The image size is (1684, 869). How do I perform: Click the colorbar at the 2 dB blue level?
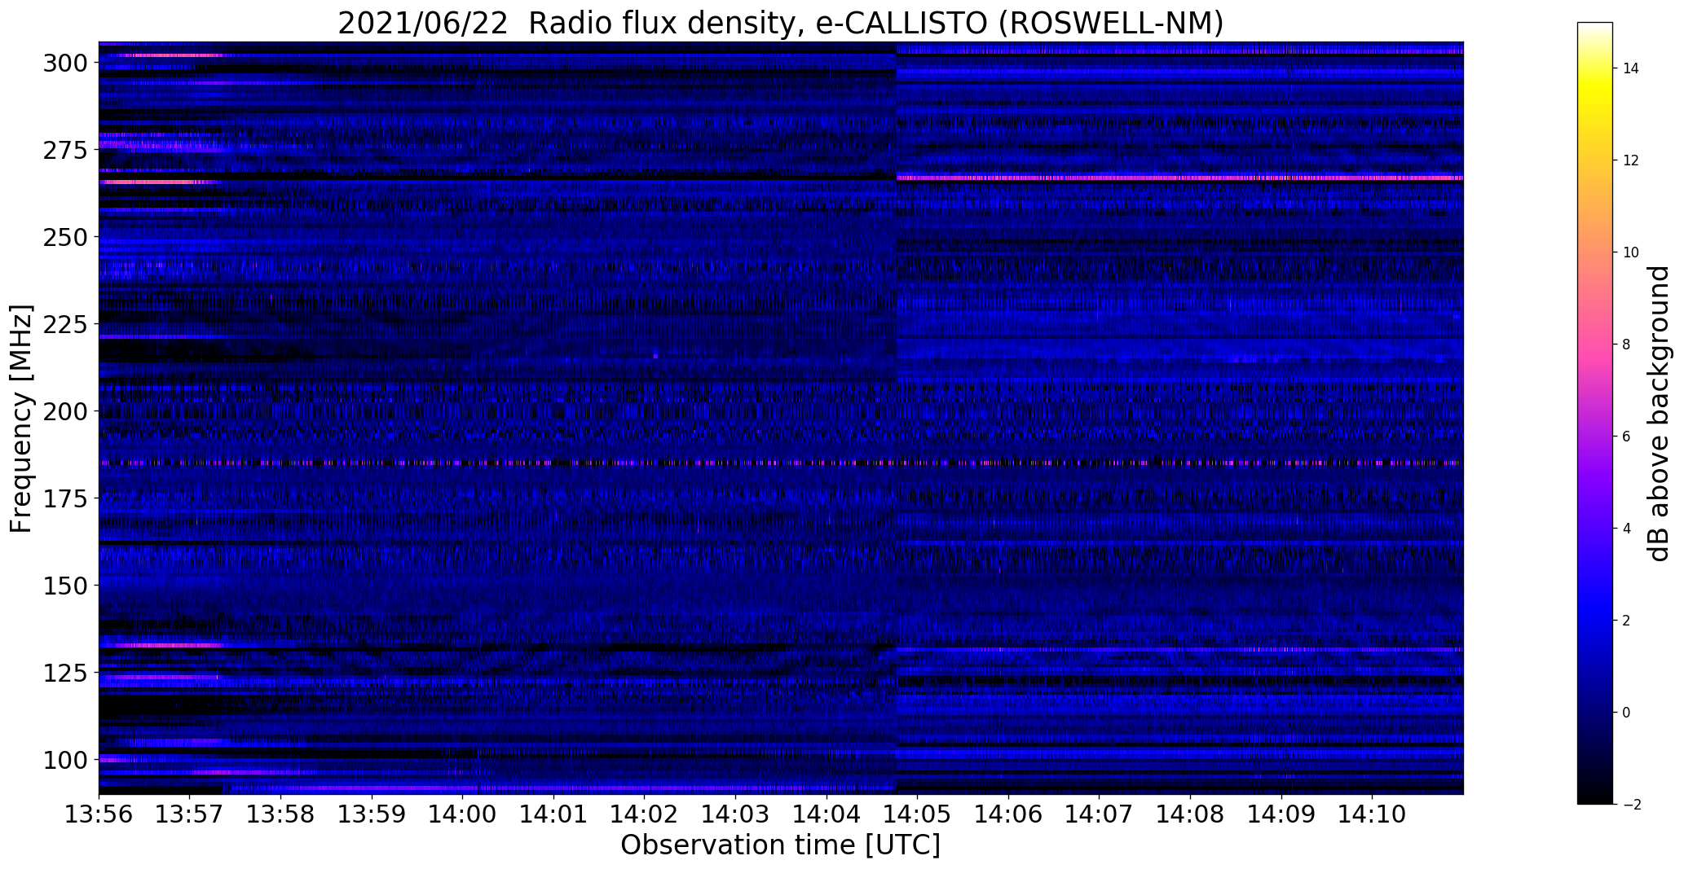click(x=1595, y=621)
